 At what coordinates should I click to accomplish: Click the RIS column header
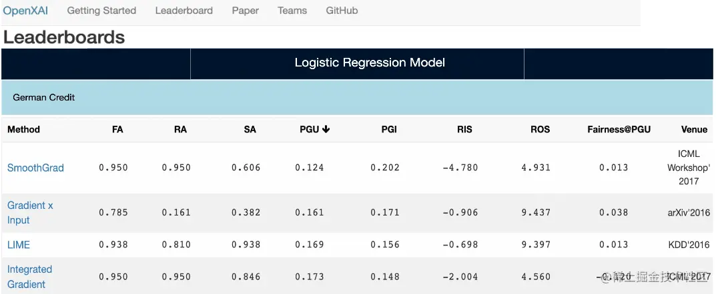pyautogui.click(x=464, y=130)
